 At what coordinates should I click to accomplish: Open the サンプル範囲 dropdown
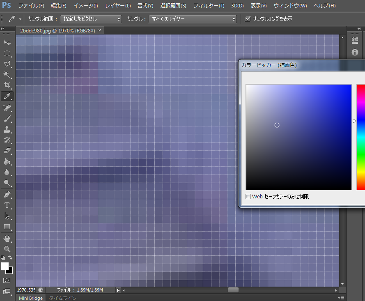(91, 19)
